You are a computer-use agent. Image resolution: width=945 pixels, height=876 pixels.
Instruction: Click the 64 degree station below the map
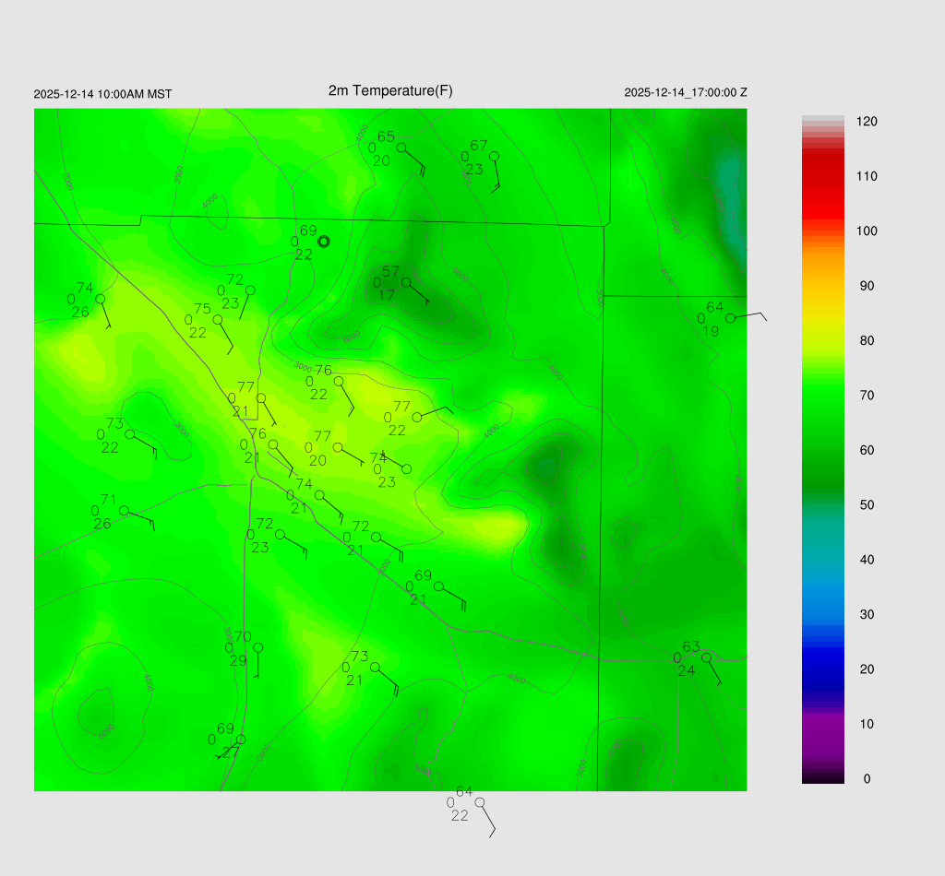click(x=479, y=802)
